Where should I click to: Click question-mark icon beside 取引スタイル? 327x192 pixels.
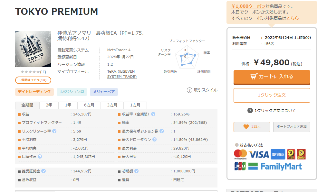(x=189, y=90)
